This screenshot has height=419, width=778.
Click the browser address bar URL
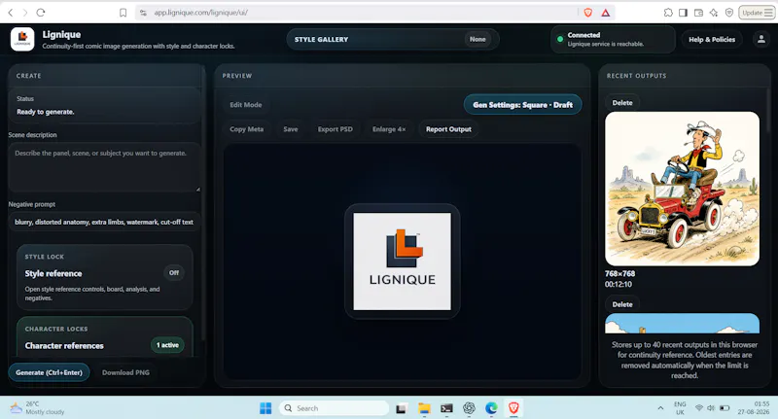click(x=200, y=13)
